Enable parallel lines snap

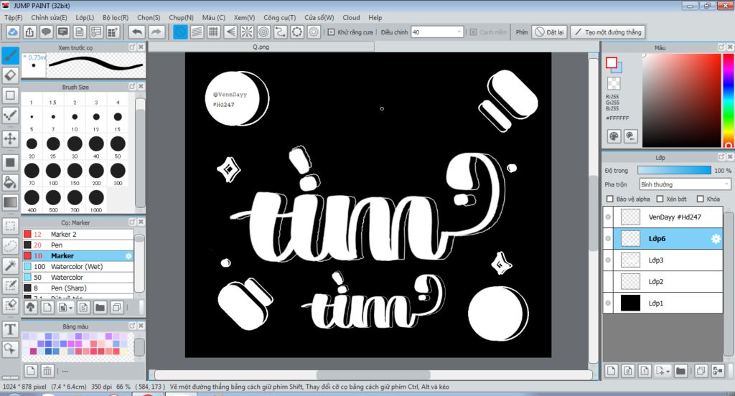[197, 32]
